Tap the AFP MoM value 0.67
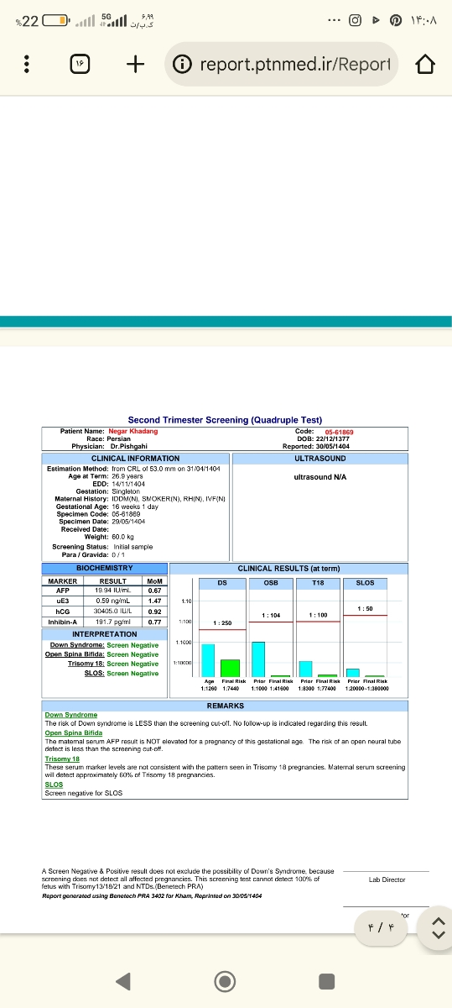Screen dimensions: 452x1008 [x=154, y=591]
